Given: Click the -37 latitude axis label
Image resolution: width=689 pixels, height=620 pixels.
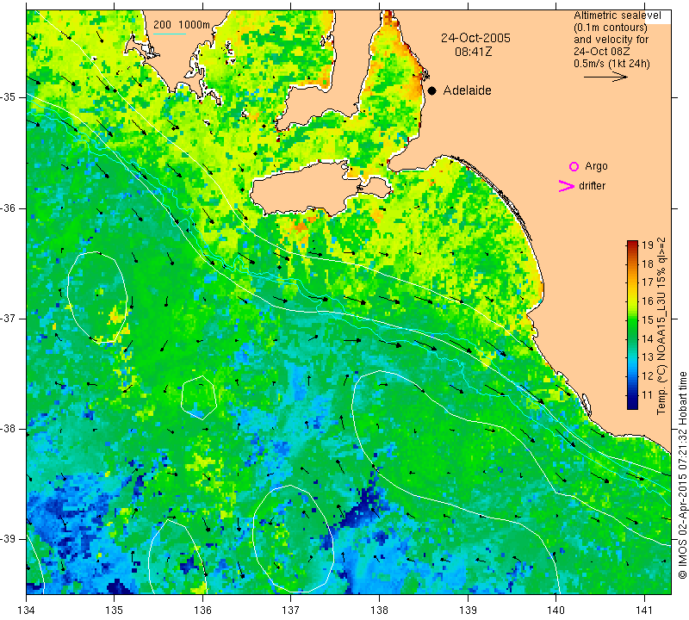Looking at the screenshot, I should [9, 318].
